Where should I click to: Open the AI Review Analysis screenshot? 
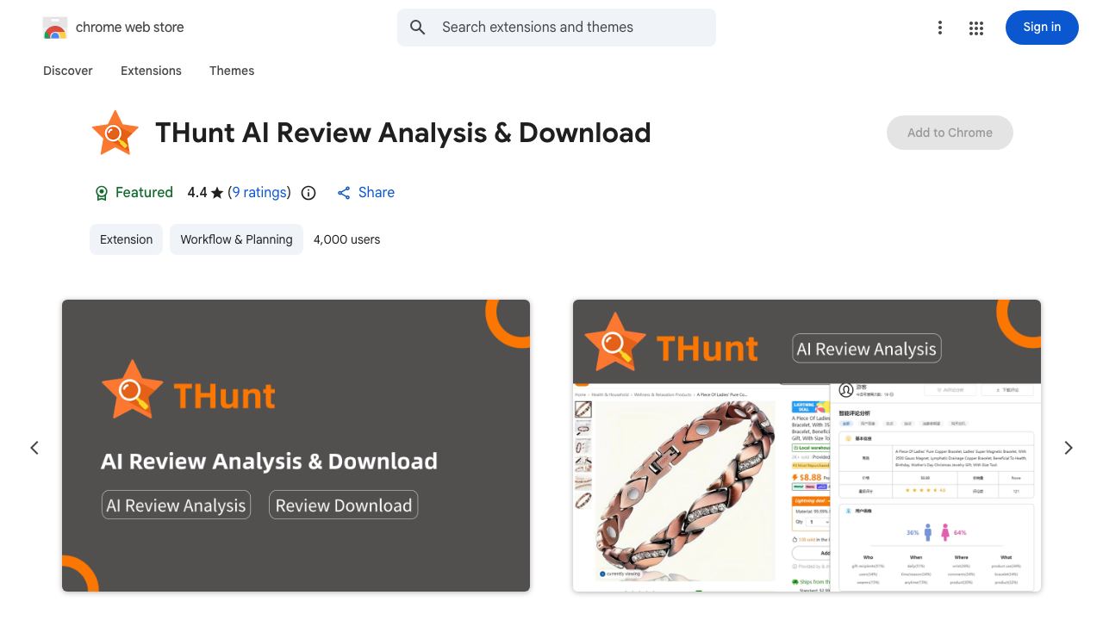(x=807, y=445)
